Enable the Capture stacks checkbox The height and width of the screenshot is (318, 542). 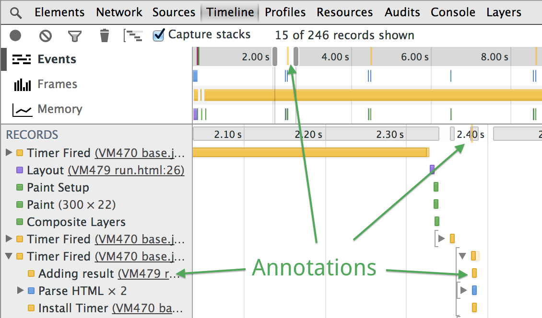(x=158, y=34)
